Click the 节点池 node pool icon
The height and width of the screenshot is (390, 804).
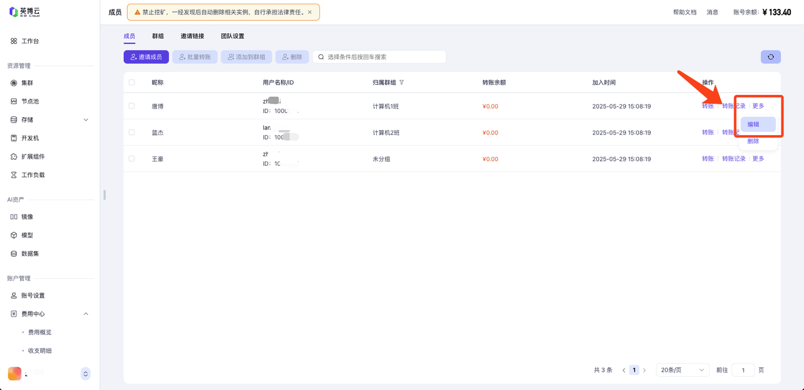pyautogui.click(x=14, y=101)
